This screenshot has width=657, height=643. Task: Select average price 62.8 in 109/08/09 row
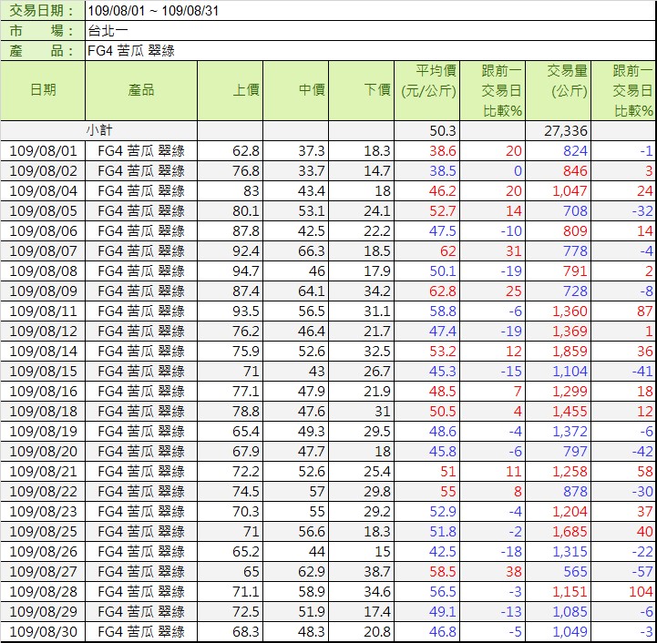tap(442, 291)
